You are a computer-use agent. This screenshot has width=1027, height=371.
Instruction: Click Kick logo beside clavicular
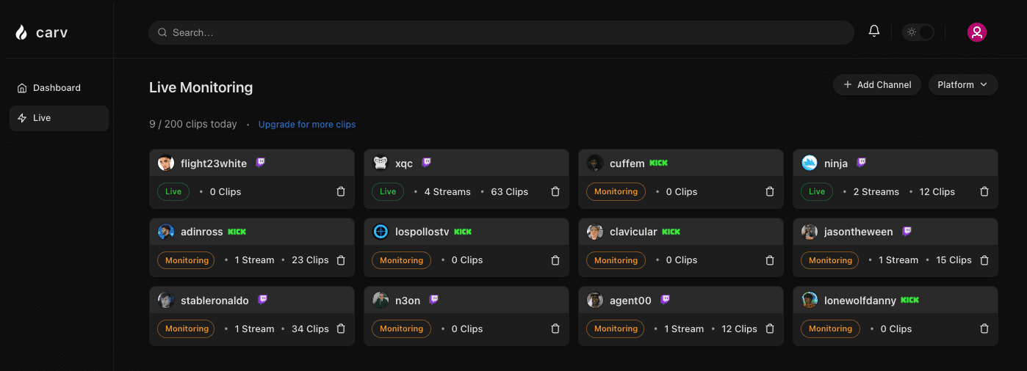click(x=671, y=232)
